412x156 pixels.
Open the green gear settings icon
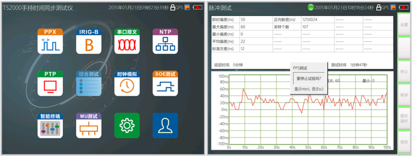127,125
